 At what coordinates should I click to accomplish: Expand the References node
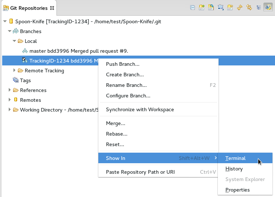(x=9, y=90)
